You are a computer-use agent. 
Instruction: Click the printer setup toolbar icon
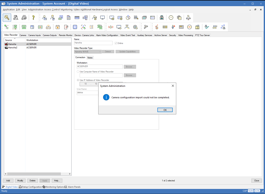point(24,18)
